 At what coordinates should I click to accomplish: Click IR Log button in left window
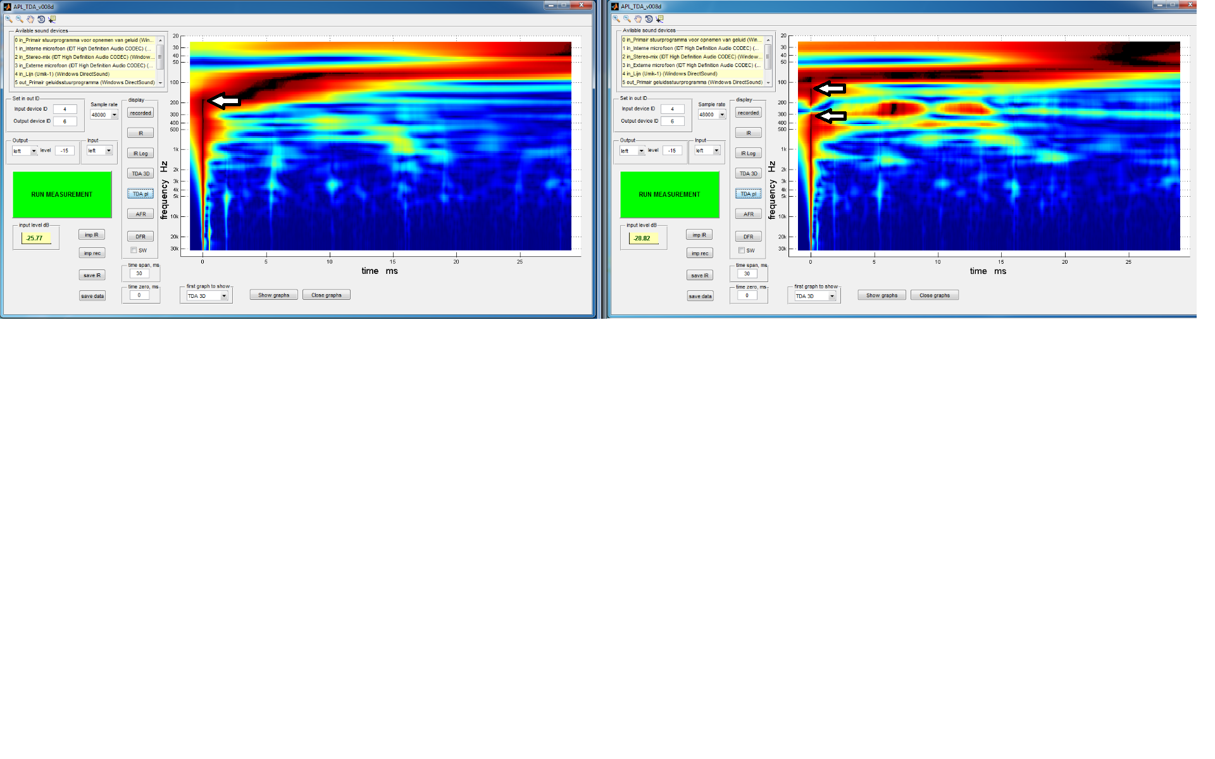tap(140, 154)
